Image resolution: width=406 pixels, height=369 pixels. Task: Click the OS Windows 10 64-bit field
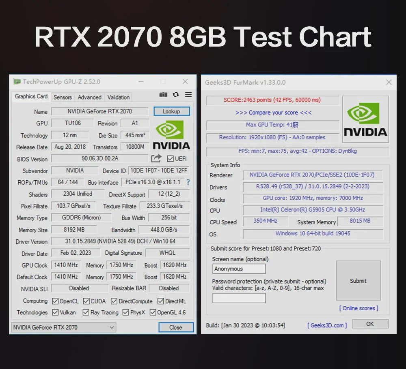coord(313,234)
